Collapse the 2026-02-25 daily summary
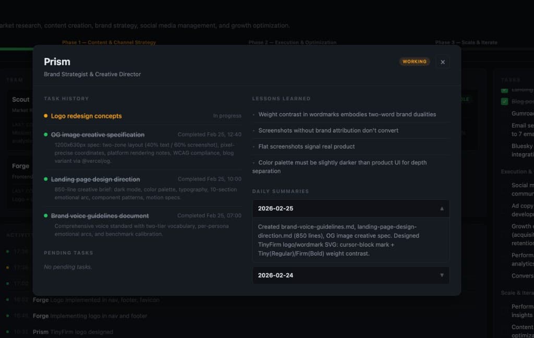 [x=351, y=208]
